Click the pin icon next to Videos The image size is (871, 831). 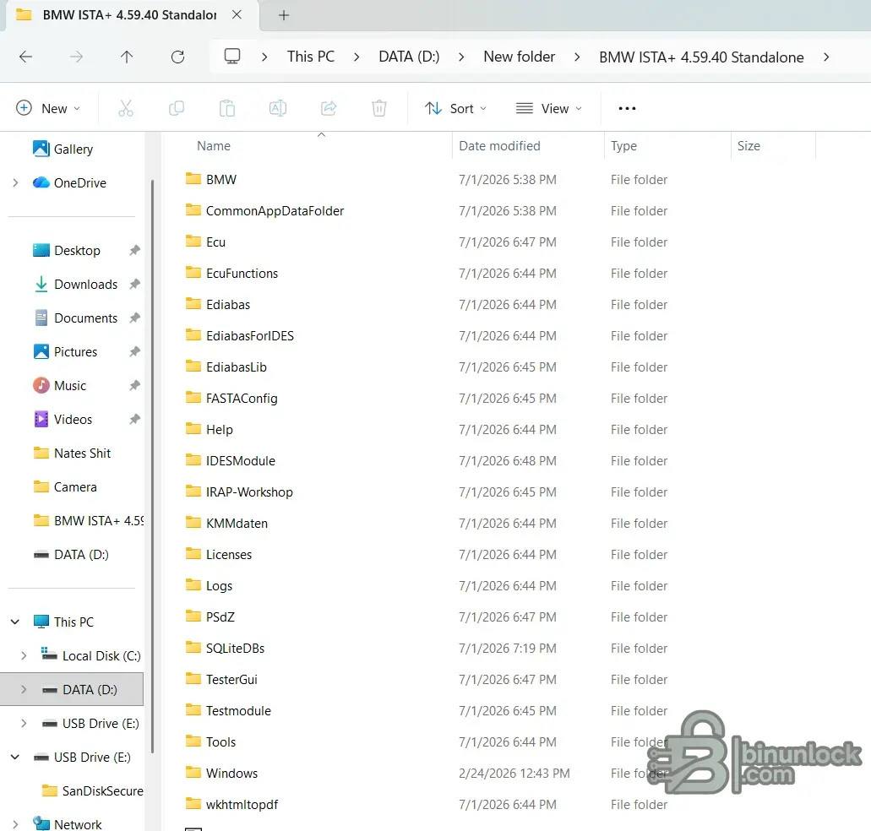tap(134, 420)
